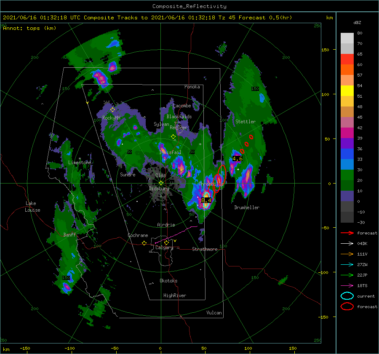The height and width of the screenshot is (354, 379).
Task: Click the light gray 70-80 dBZ color band
Action: point(347,38)
